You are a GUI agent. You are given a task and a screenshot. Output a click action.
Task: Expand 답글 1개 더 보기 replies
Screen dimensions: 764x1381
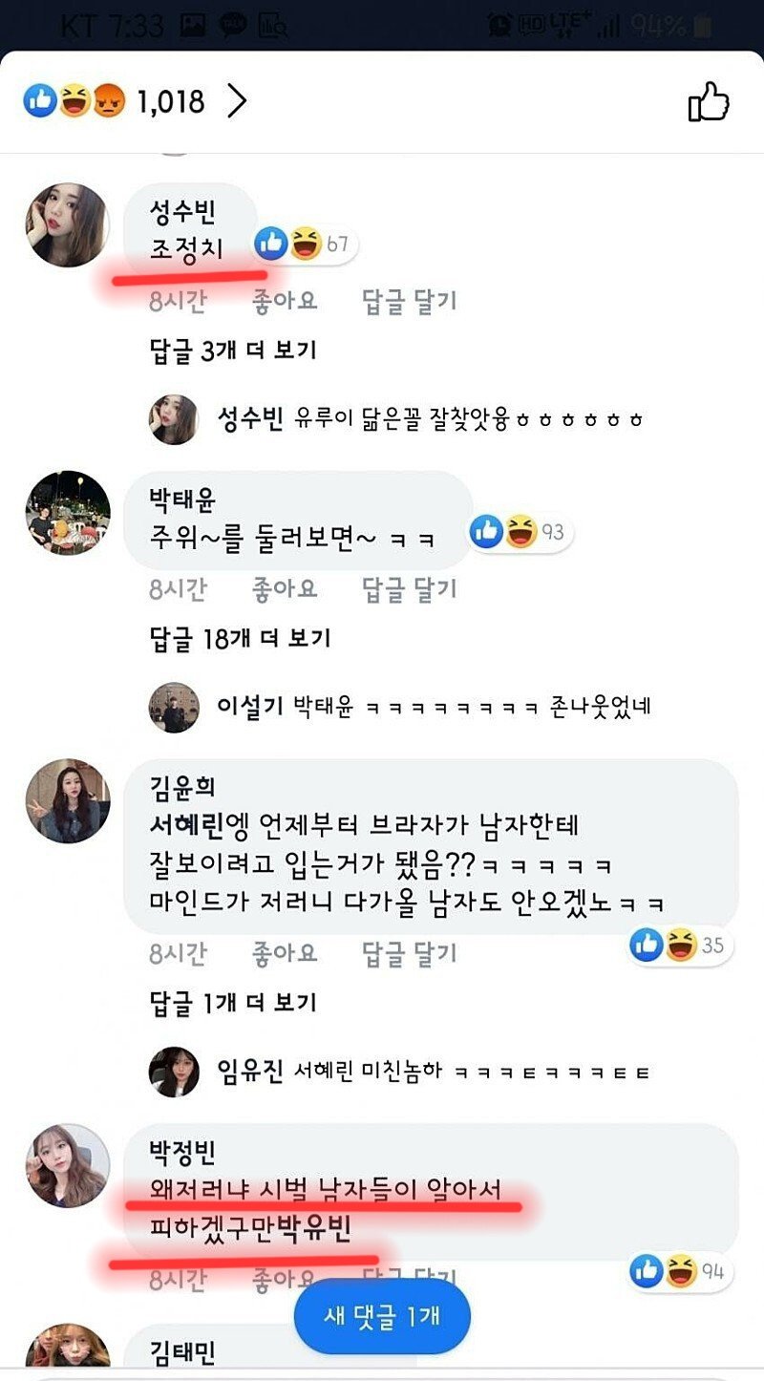click(x=233, y=1002)
